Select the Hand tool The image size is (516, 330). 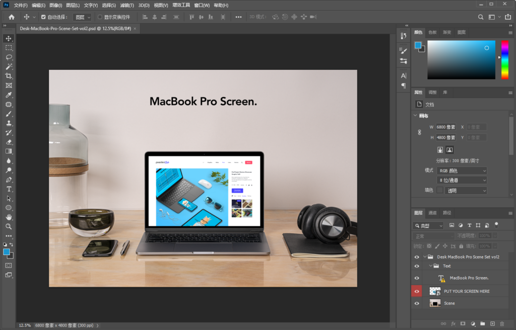point(9,217)
